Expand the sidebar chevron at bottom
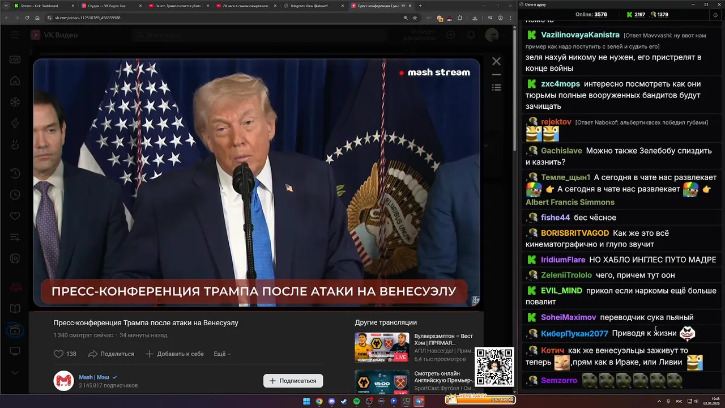The height and width of the screenshot is (408, 725). [15, 372]
